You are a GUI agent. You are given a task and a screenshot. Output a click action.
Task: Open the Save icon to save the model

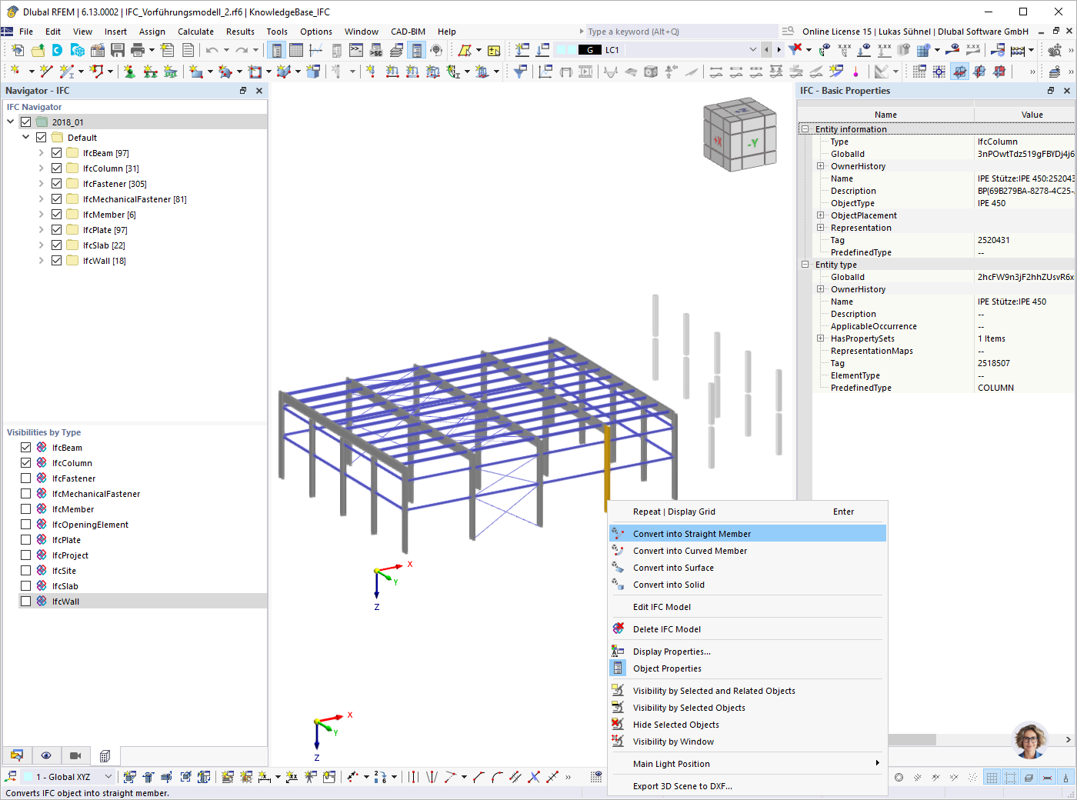116,49
